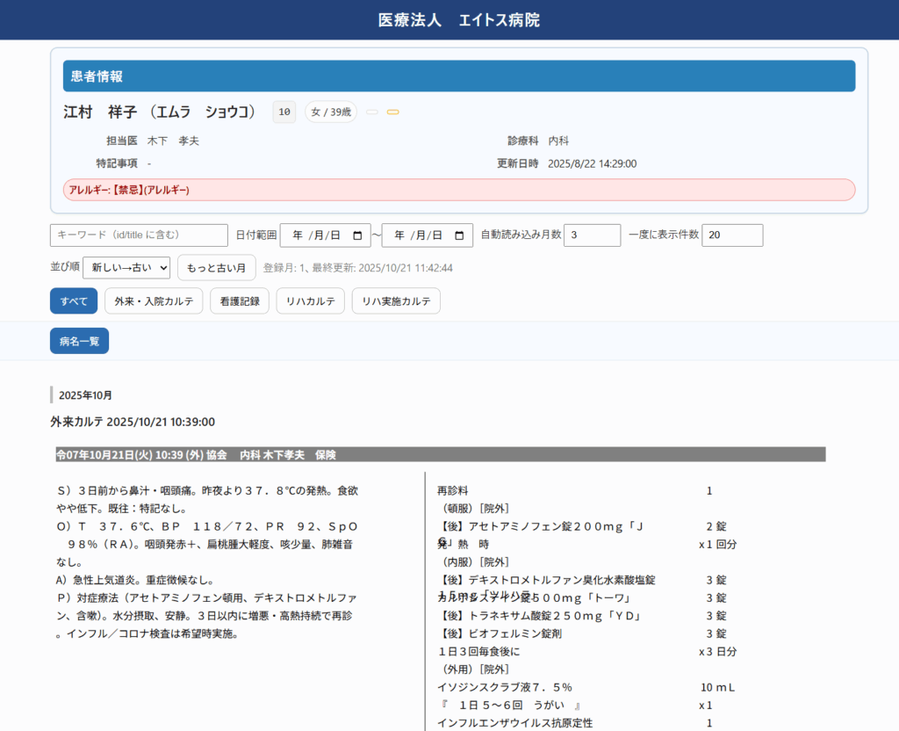Open the start date calendar picker icon
The image size is (899, 731).
click(356, 235)
